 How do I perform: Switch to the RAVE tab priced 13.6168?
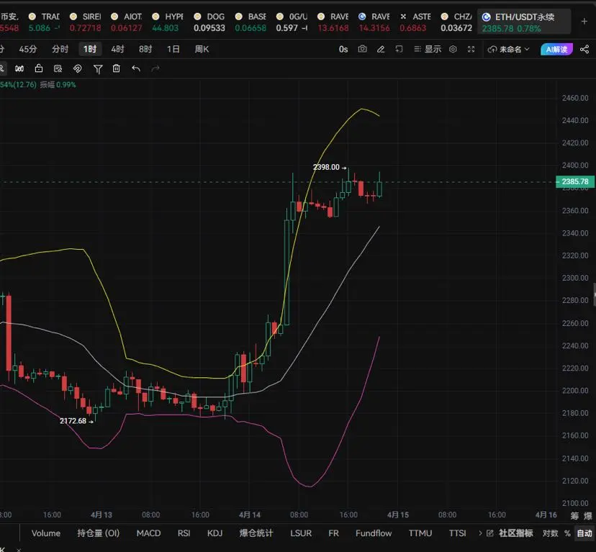click(333, 22)
